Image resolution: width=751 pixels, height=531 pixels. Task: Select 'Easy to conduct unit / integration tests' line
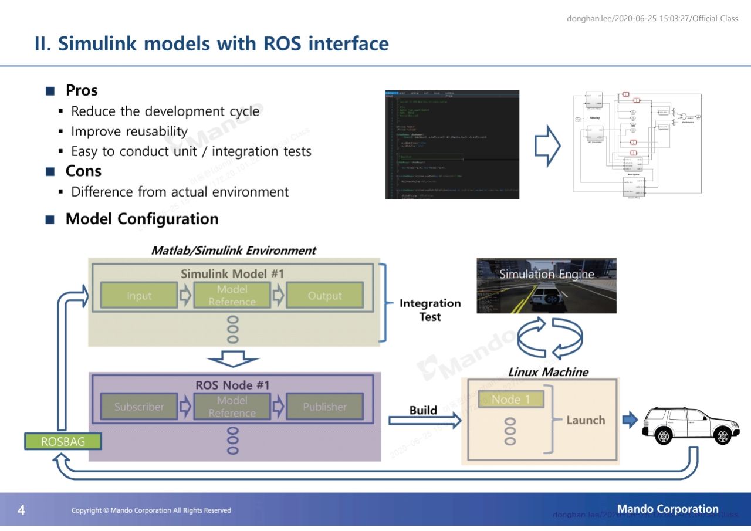191,151
